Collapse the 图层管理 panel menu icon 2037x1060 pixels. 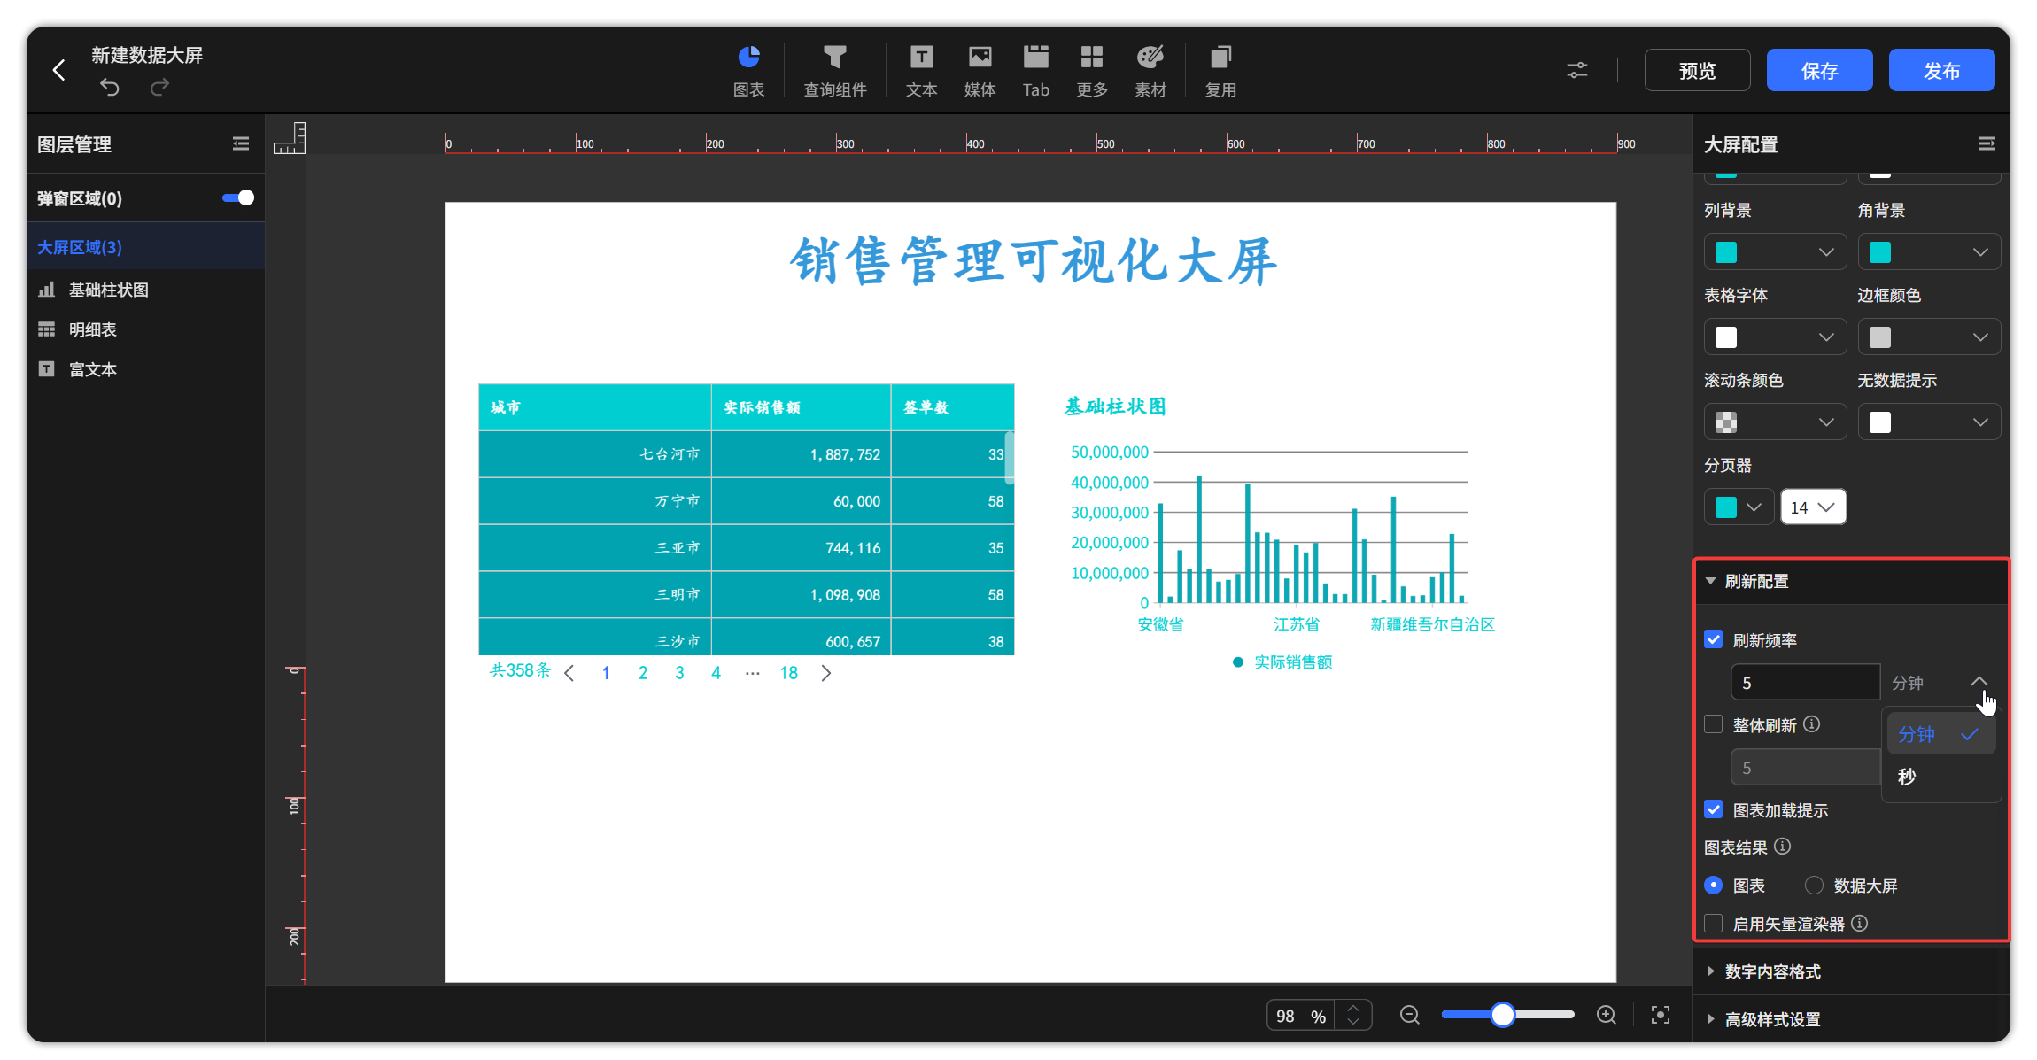pos(241,143)
